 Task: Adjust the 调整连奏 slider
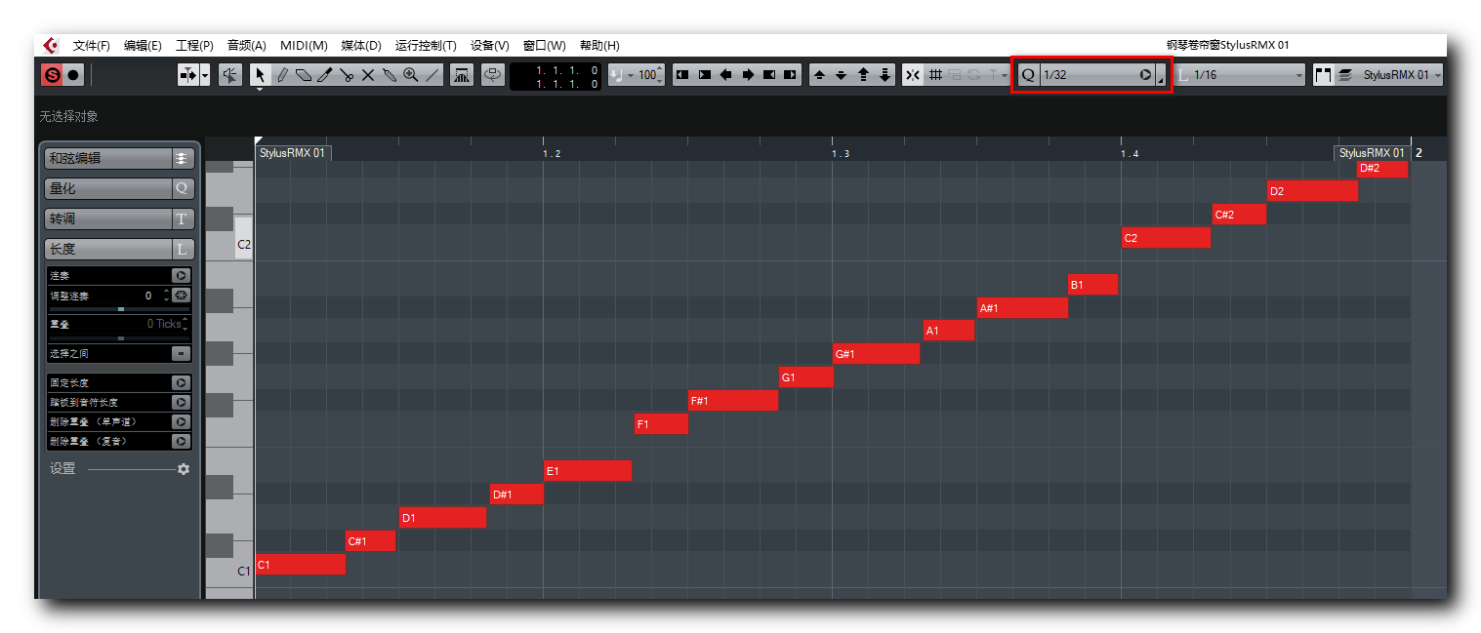pyautogui.click(x=118, y=308)
